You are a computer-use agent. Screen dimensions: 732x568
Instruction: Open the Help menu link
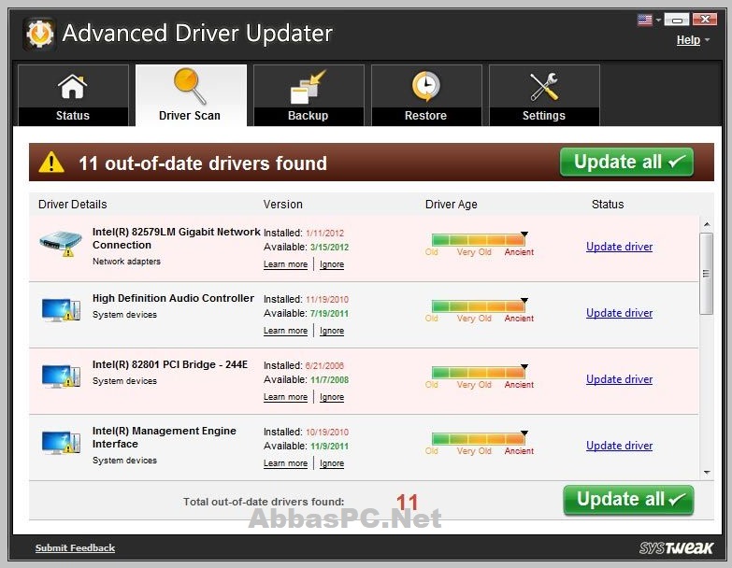(x=688, y=40)
